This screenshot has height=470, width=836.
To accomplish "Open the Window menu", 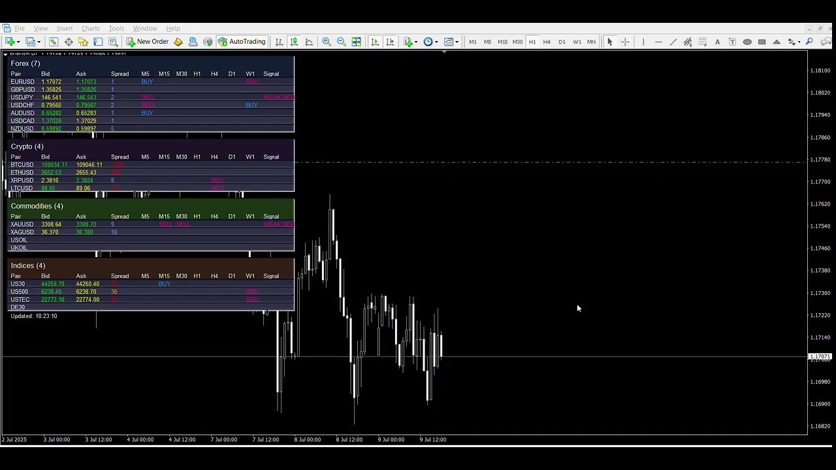I will click(x=145, y=29).
